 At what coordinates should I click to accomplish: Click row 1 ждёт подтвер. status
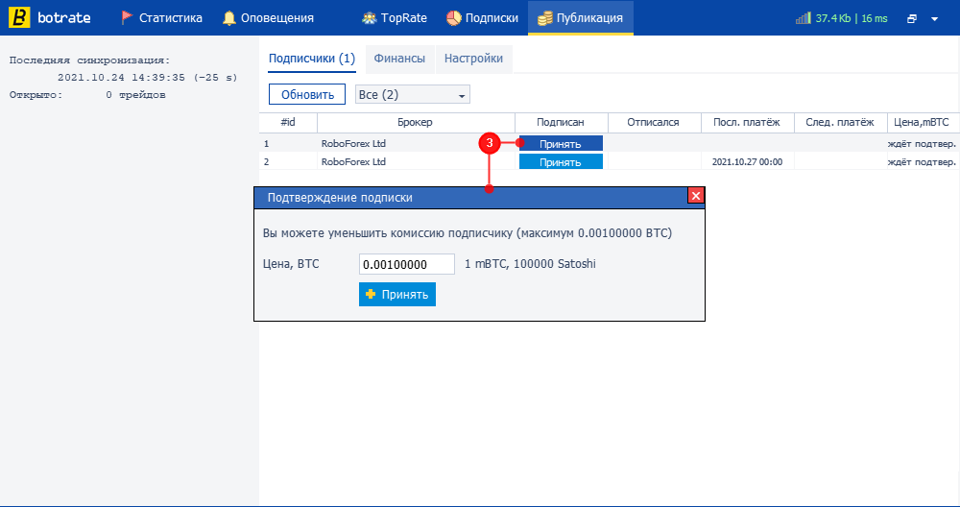point(922,144)
